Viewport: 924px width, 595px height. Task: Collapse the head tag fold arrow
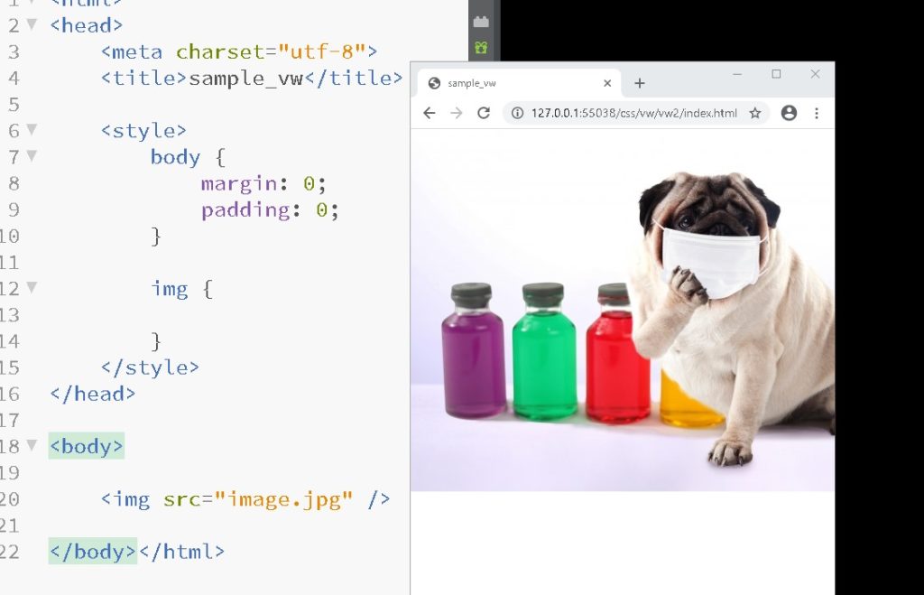[x=32, y=25]
